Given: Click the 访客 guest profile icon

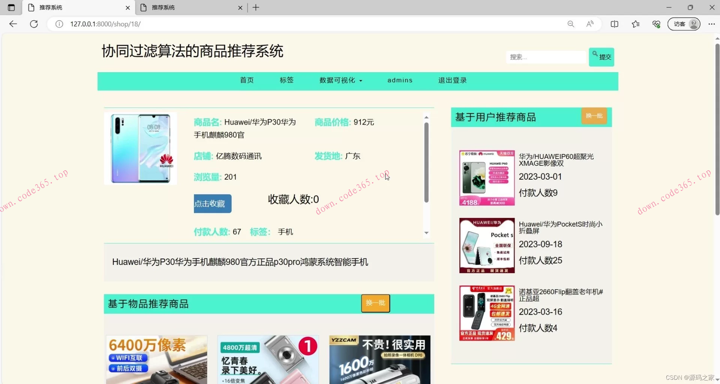Looking at the screenshot, I should click(684, 24).
